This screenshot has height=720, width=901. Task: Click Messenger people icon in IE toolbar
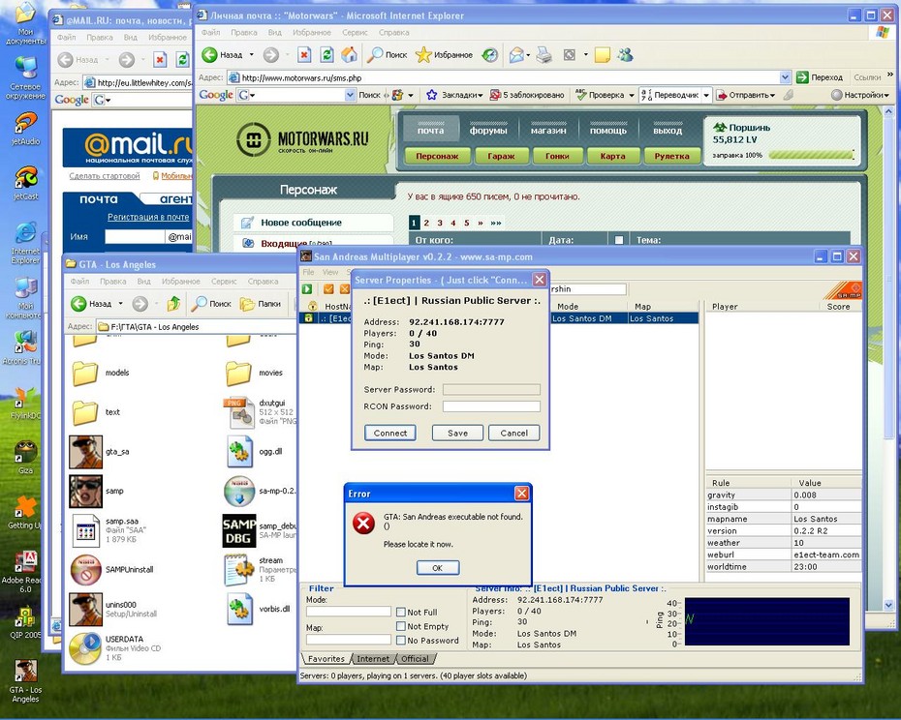625,55
